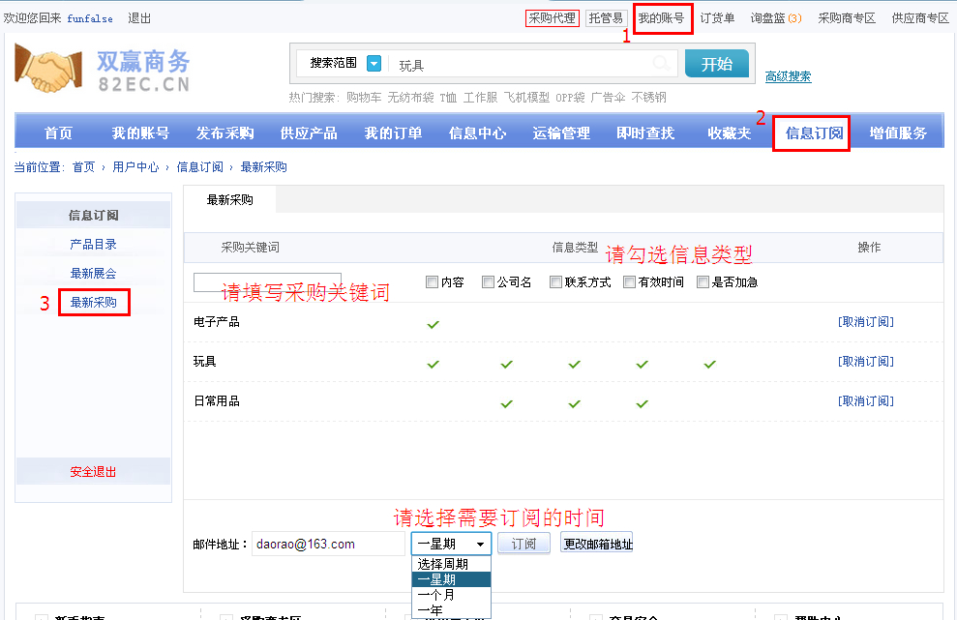Open 产品目录 in the left sidebar

click(93, 245)
